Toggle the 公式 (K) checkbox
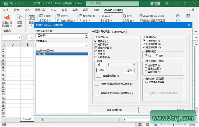Screen dimensions: 199x127 pos(96,54)
